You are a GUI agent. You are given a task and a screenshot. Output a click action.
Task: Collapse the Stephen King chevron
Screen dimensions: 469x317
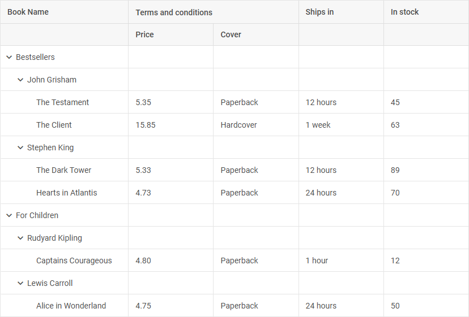[x=20, y=147]
